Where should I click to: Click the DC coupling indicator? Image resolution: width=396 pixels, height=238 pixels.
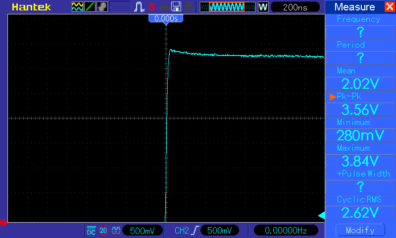pos(91,231)
